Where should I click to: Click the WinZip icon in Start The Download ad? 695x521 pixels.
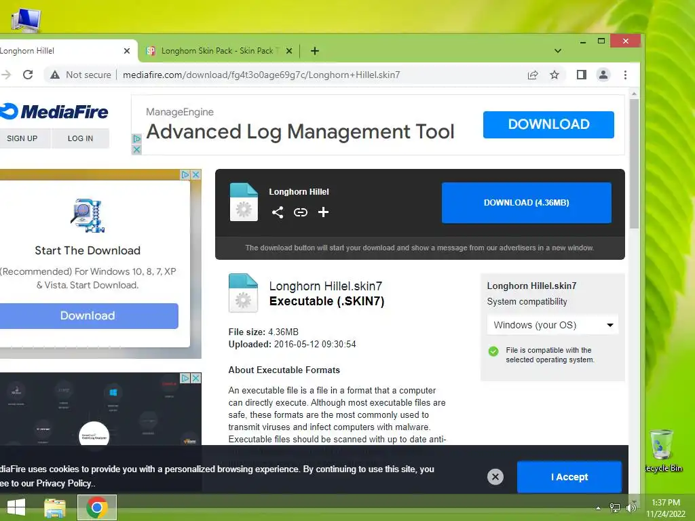pos(88,216)
